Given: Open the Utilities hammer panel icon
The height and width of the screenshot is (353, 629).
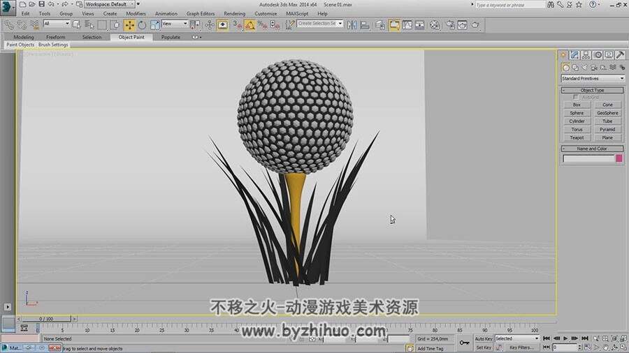Looking at the screenshot, I should pyautogui.click(x=620, y=55).
